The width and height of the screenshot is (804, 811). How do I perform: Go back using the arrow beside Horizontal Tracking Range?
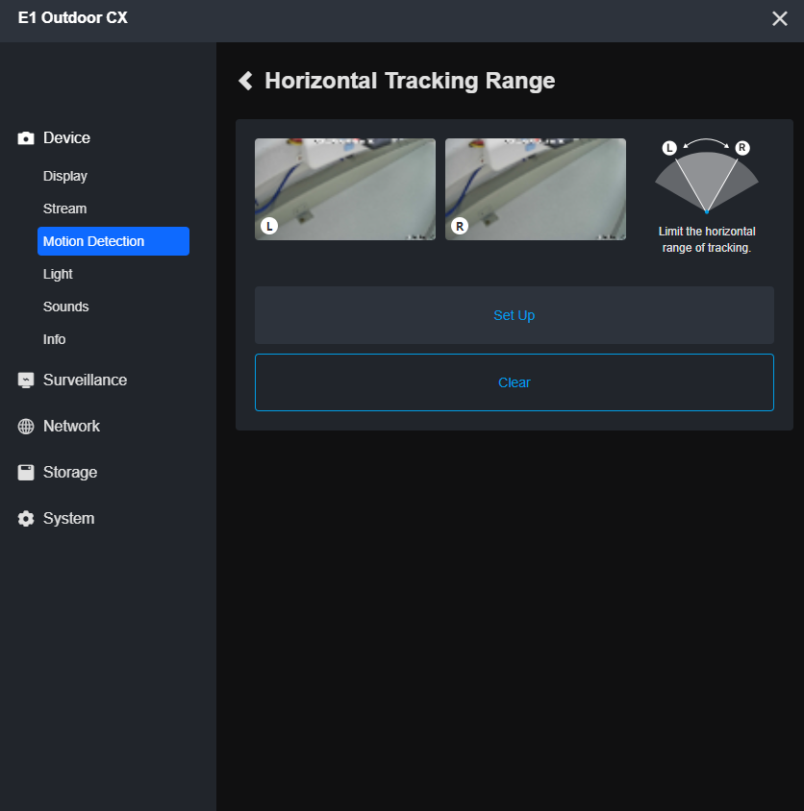pyautogui.click(x=246, y=81)
